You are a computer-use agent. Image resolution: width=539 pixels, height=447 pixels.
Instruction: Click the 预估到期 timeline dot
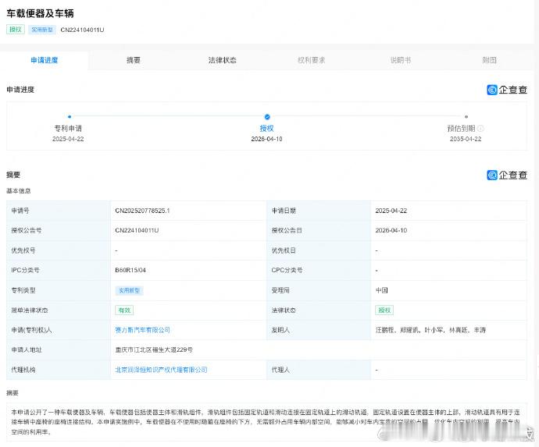pyautogui.click(x=466, y=116)
